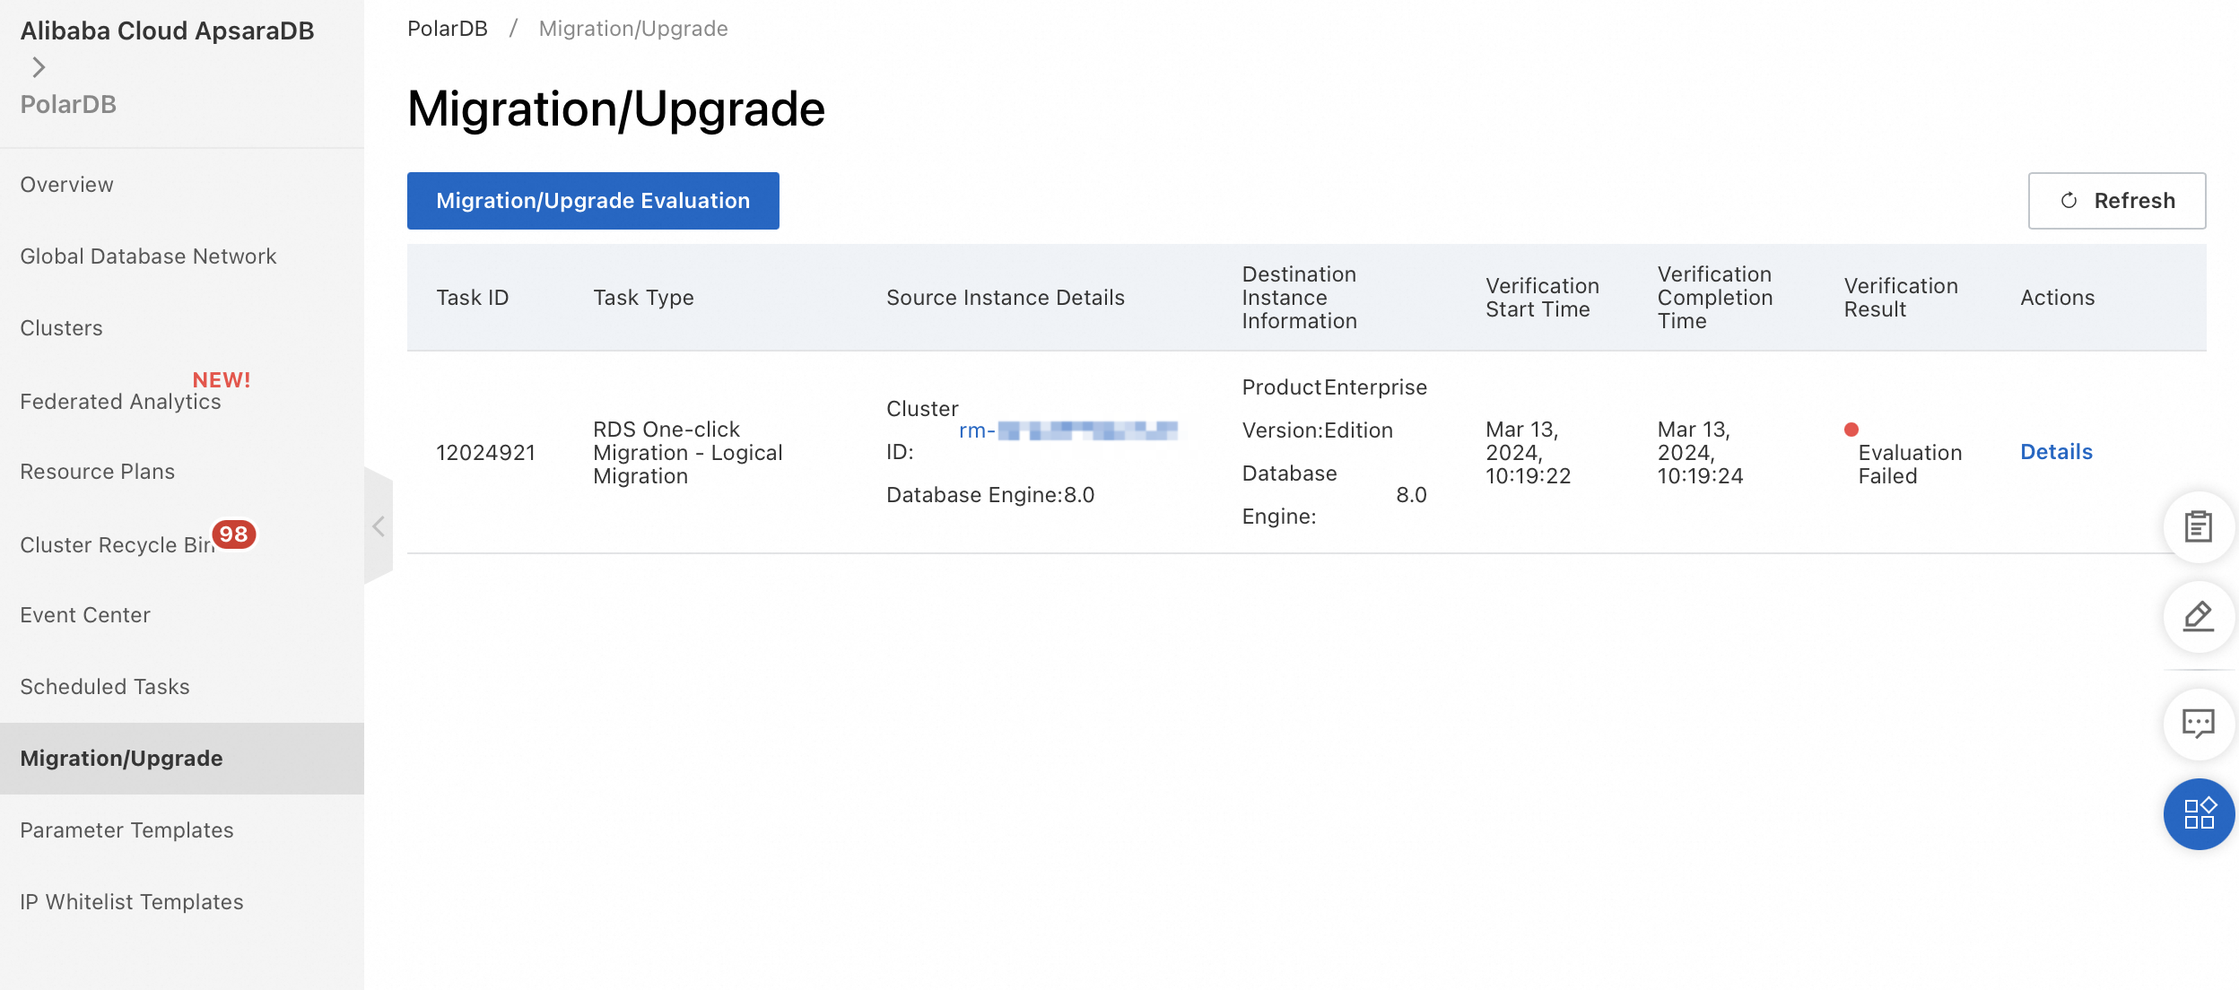Open the rm- source cluster ID link
This screenshot has width=2239, height=990.
1067,430
